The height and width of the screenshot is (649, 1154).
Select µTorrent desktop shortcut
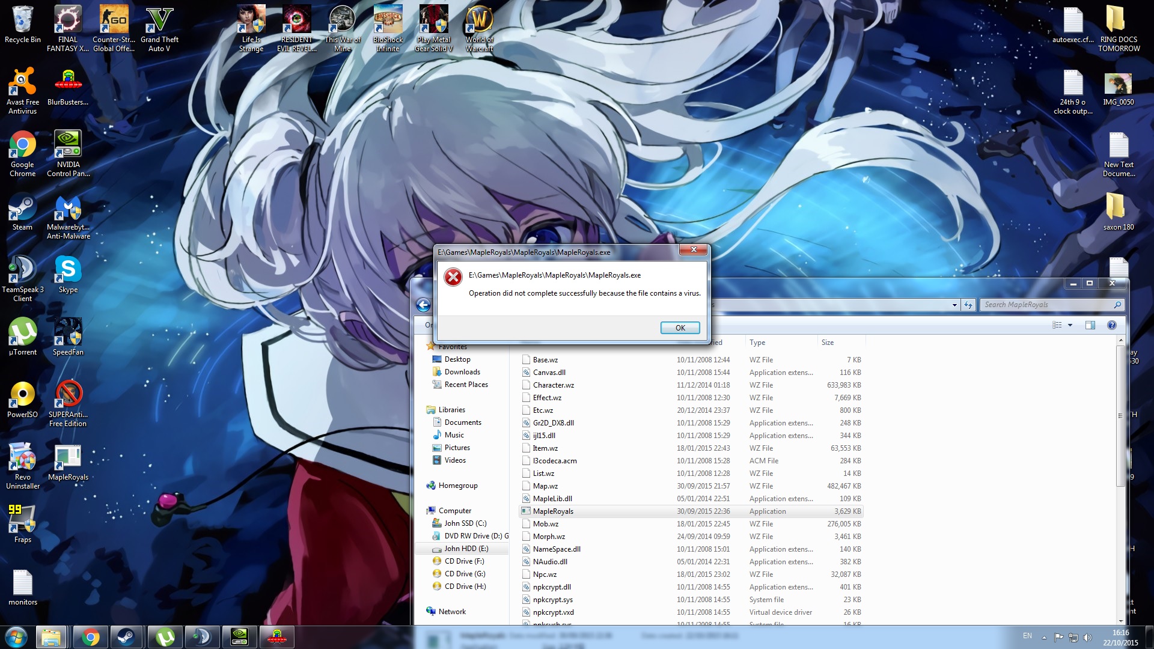[x=22, y=337]
